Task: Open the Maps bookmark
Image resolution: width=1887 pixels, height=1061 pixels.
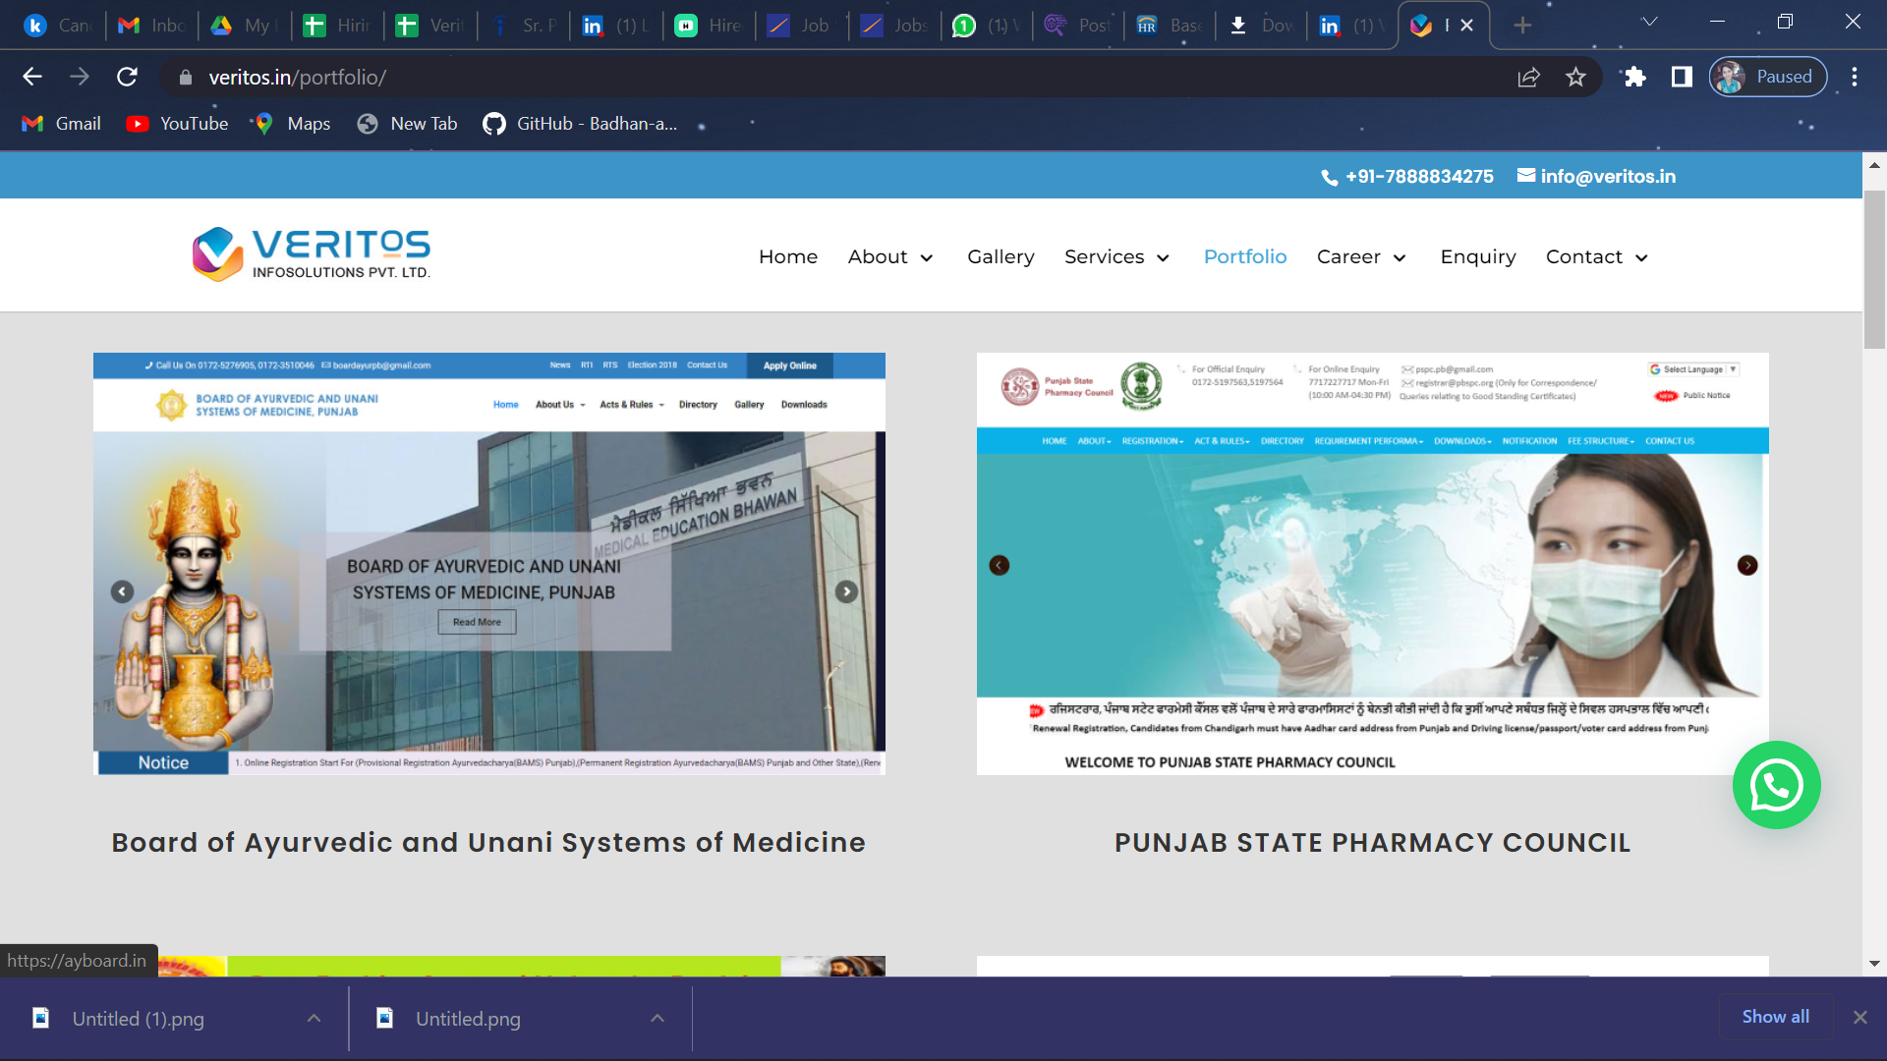Action: click(x=292, y=124)
